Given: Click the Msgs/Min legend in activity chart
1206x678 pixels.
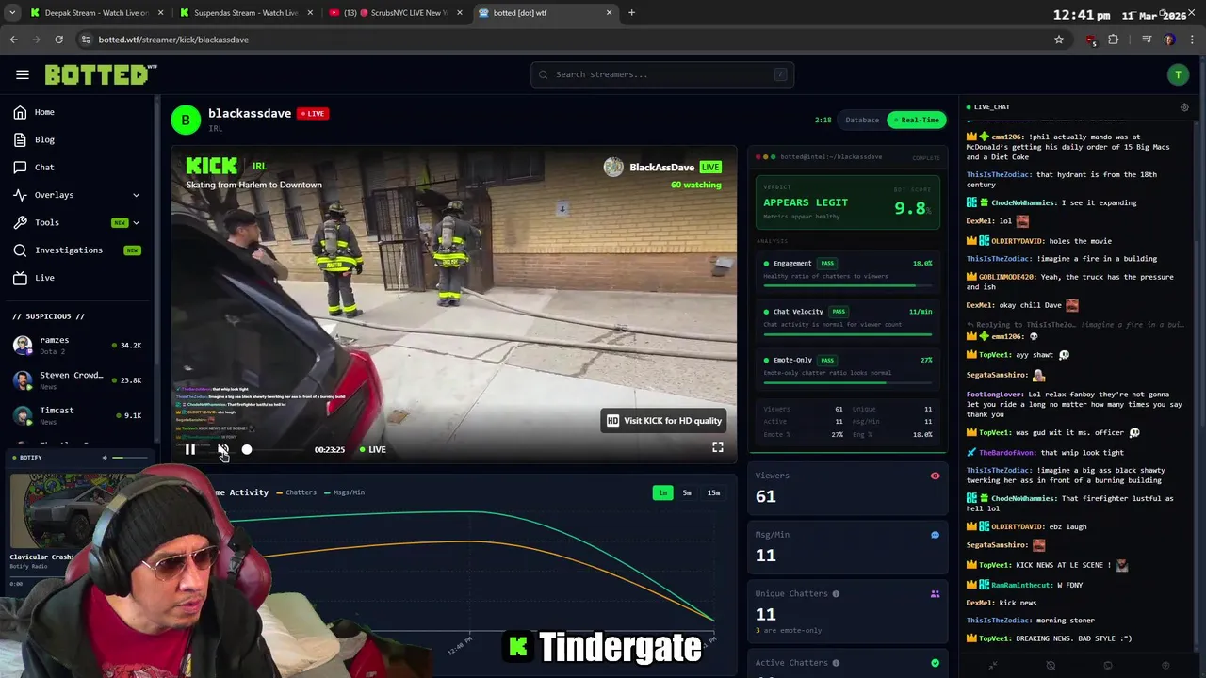Looking at the screenshot, I should click(x=345, y=492).
